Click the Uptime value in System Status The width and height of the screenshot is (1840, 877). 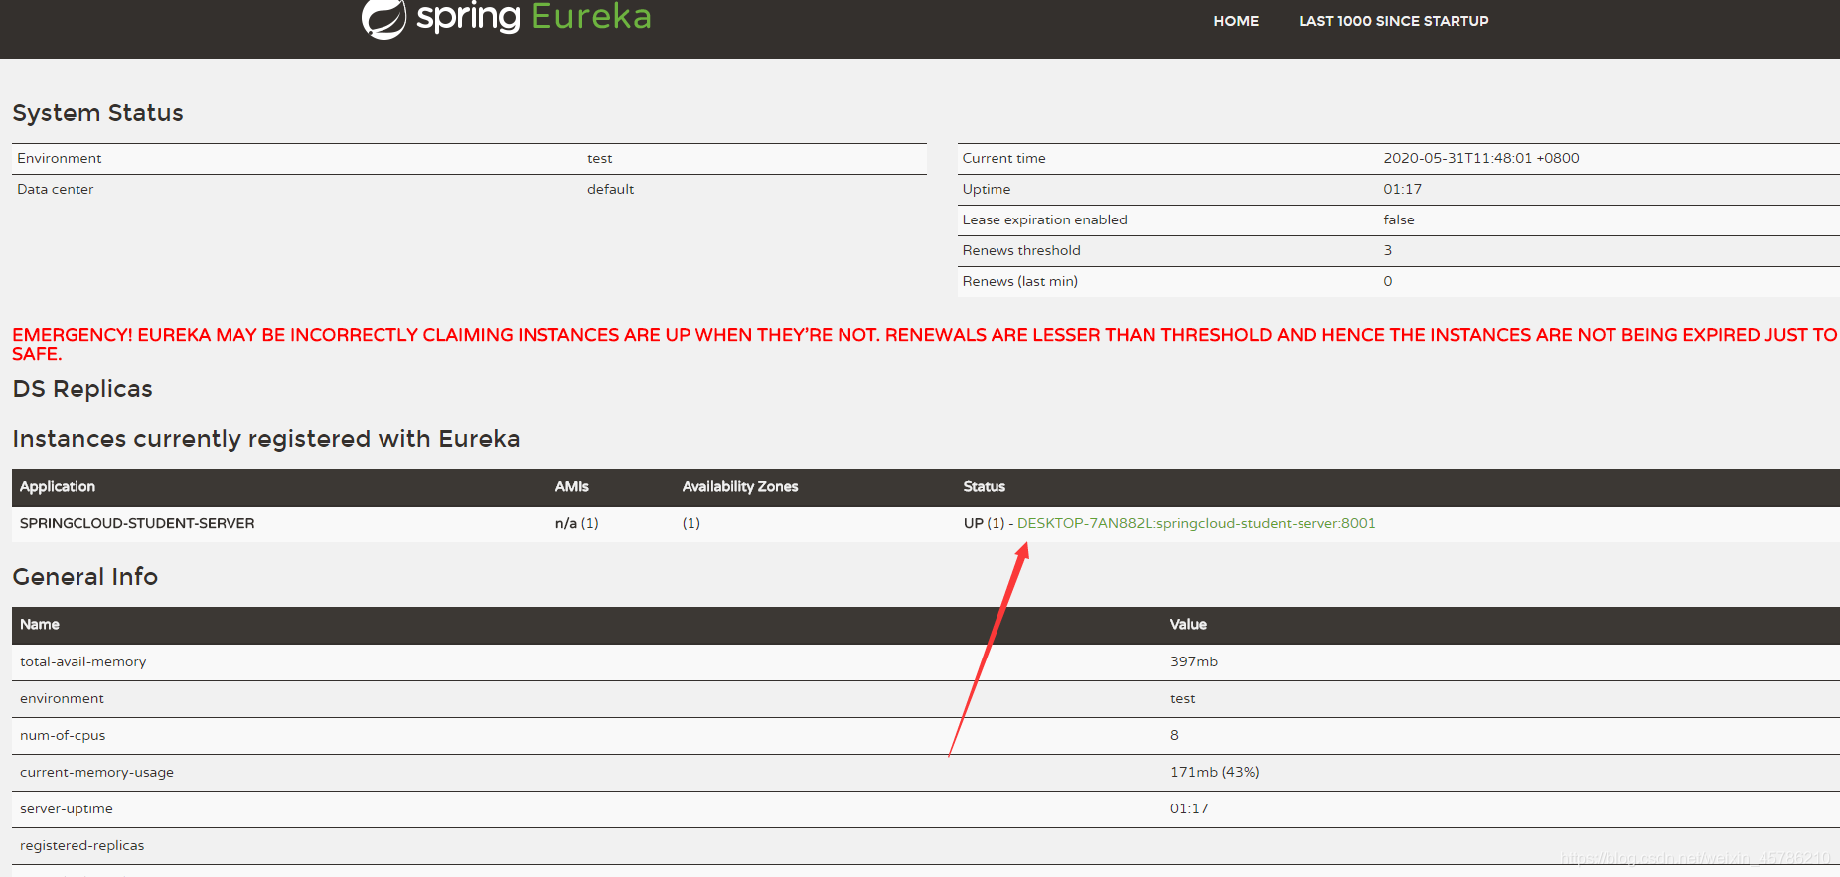[x=1402, y=189]
